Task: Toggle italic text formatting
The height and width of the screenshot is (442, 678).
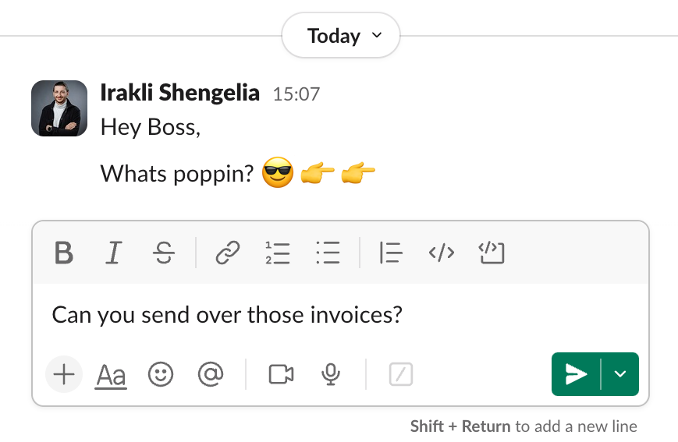Action: point(114,253)
